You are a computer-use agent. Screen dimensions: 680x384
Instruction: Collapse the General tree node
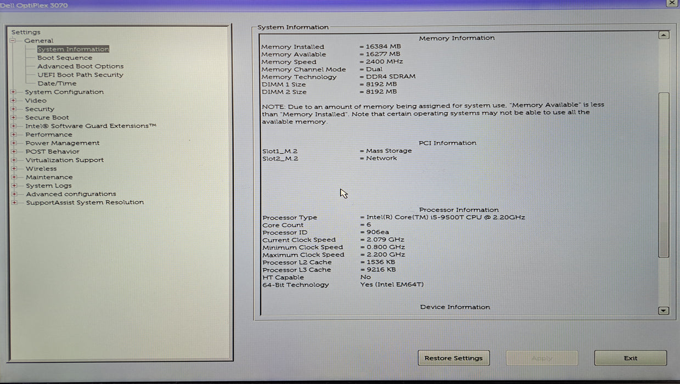13,41
